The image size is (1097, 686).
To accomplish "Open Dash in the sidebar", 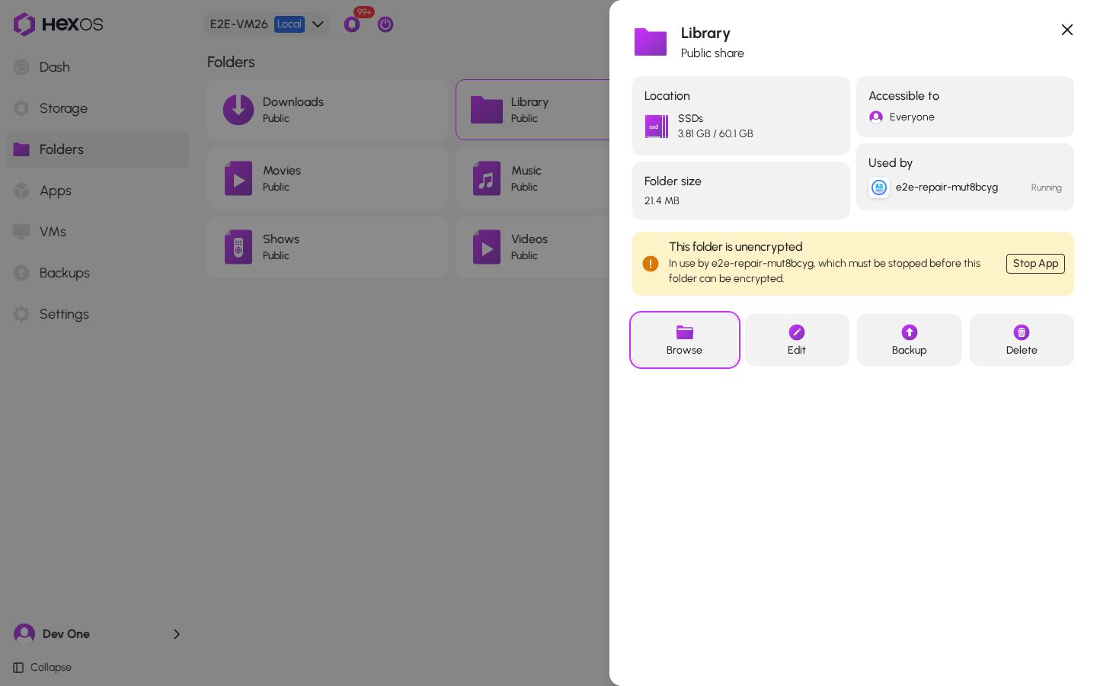I will point(98,67).
